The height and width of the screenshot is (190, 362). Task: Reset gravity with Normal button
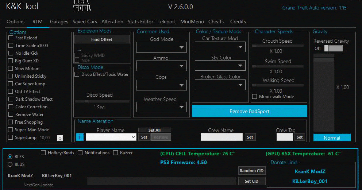click(332, 137)
